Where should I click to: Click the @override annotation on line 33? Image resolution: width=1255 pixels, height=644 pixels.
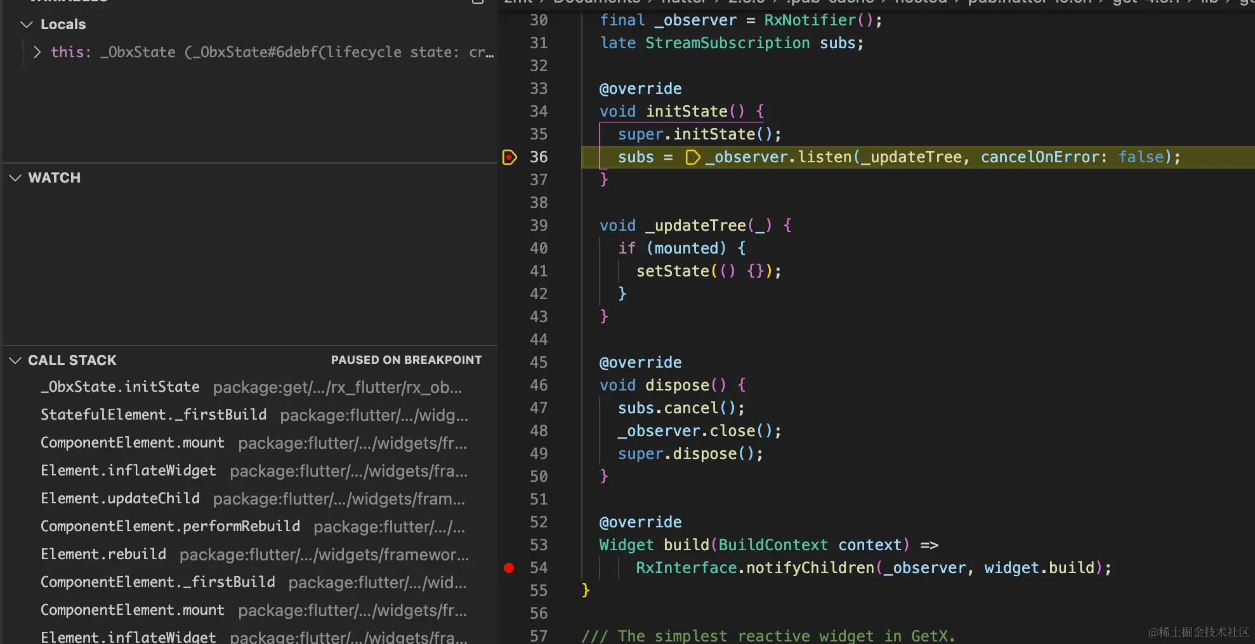click(641, 89)
